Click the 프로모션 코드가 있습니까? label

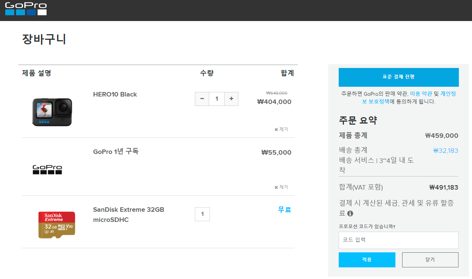click(x=367, y=226)
